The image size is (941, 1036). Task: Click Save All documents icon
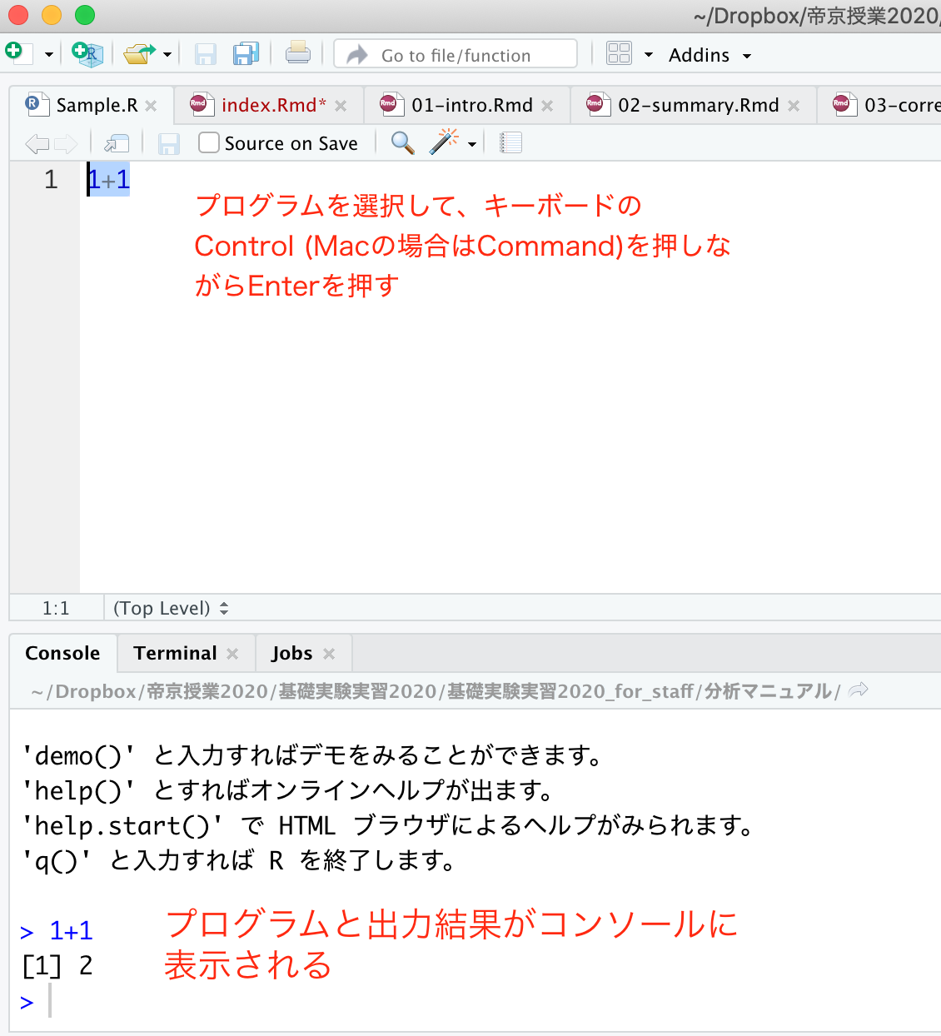tap(246, 54)
